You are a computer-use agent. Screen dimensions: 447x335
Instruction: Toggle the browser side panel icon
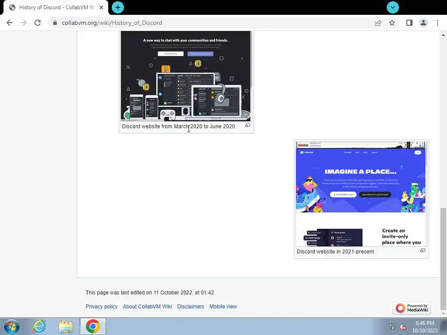tap(409, 23)
